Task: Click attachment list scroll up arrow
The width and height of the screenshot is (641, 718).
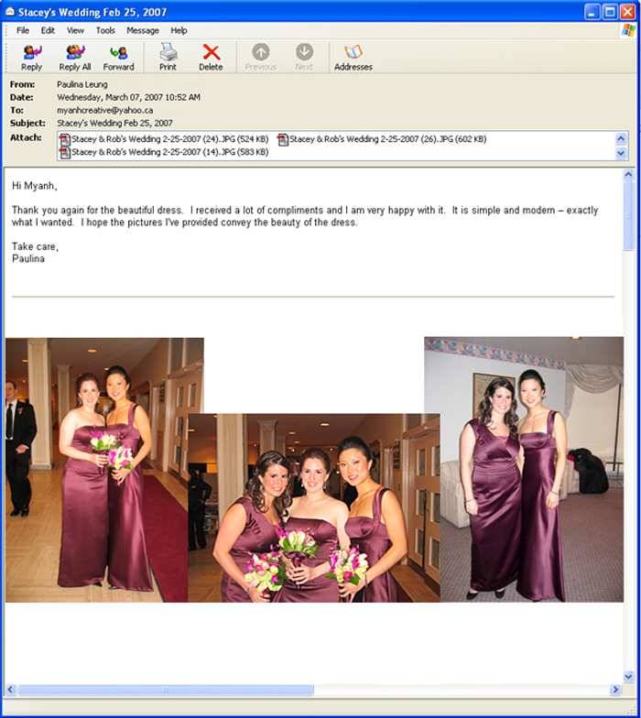Action: click(x=621, y=138)
